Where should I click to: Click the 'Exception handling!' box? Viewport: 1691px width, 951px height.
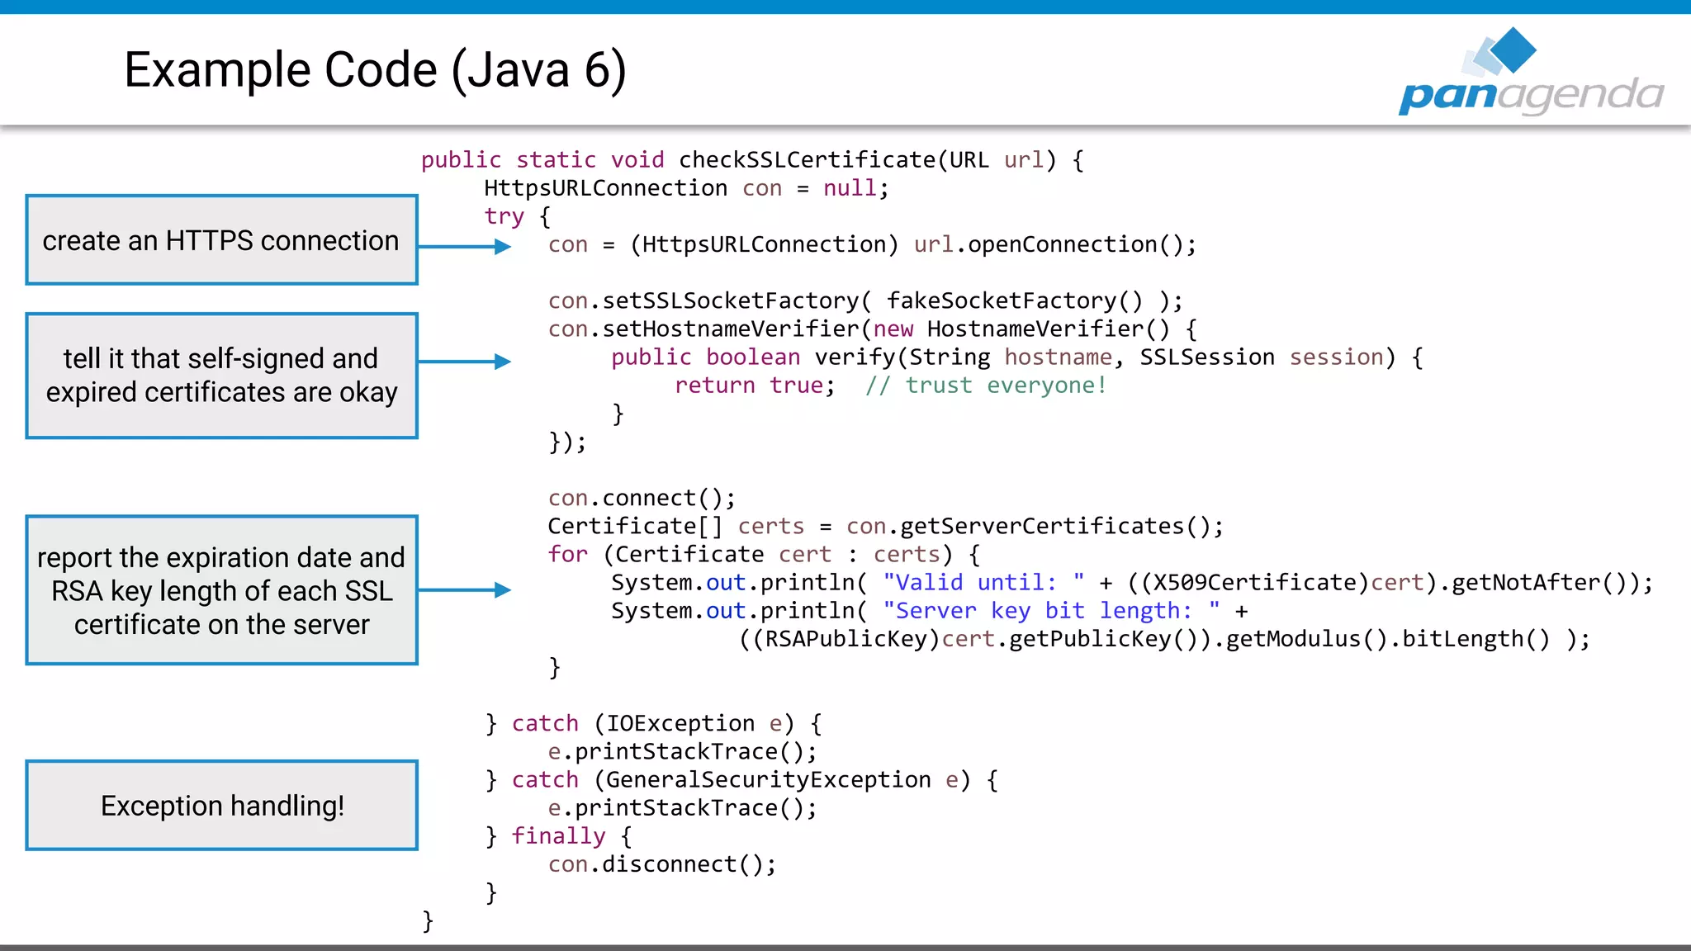pos(221,806)
